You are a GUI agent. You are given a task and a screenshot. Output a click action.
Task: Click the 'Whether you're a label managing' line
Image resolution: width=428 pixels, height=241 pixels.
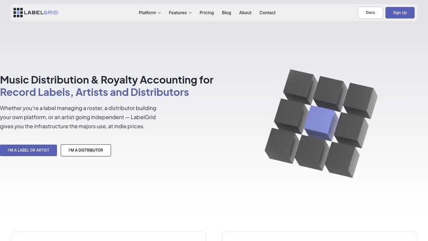click(78, 108)
